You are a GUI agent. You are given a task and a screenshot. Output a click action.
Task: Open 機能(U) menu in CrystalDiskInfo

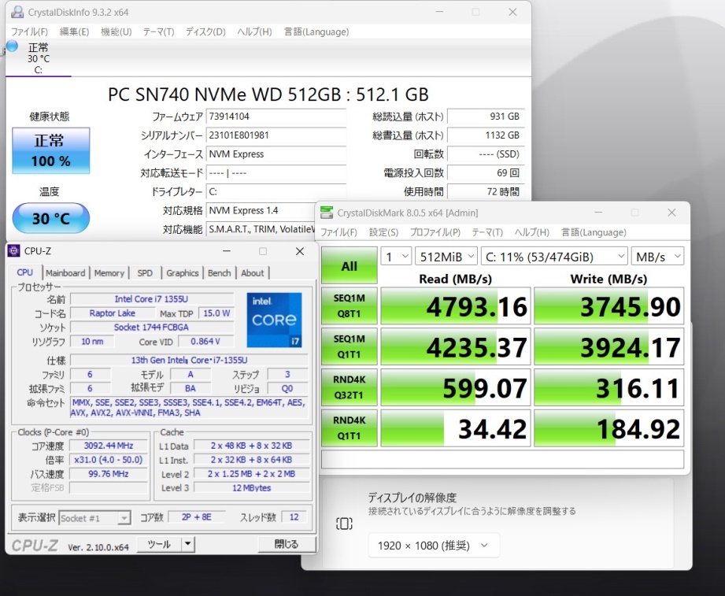click(x=116, y=32)
